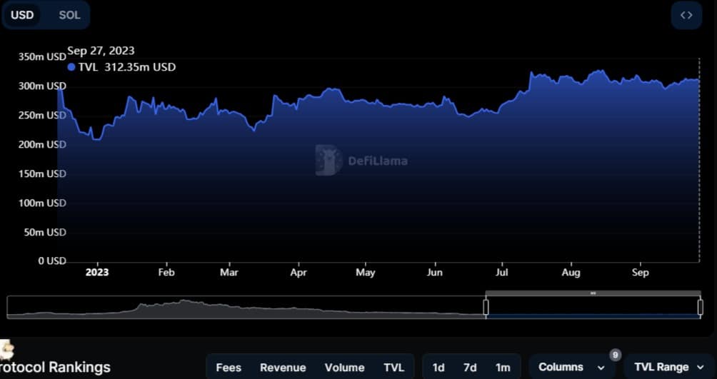Screen dimensions: 717x379
Task: Click the blue TVL legend dot
Action: pos(71,67)
